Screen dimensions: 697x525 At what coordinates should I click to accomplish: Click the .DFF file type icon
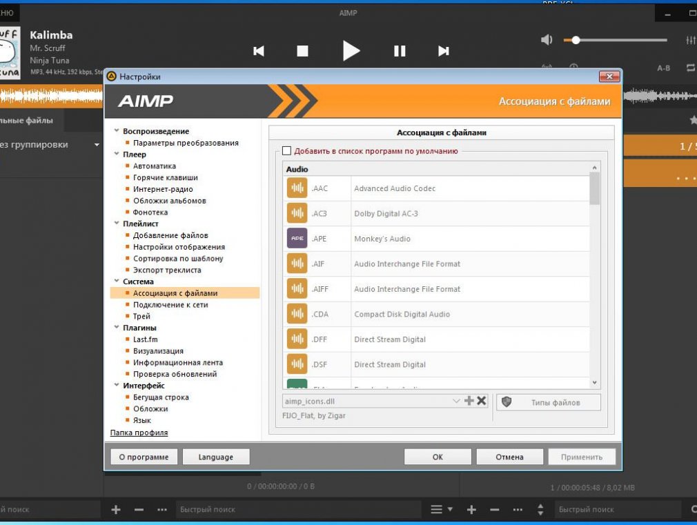tap(297, 339)
